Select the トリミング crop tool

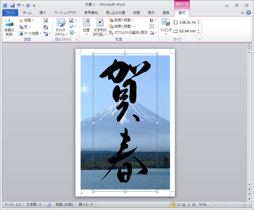pos(166,26)
